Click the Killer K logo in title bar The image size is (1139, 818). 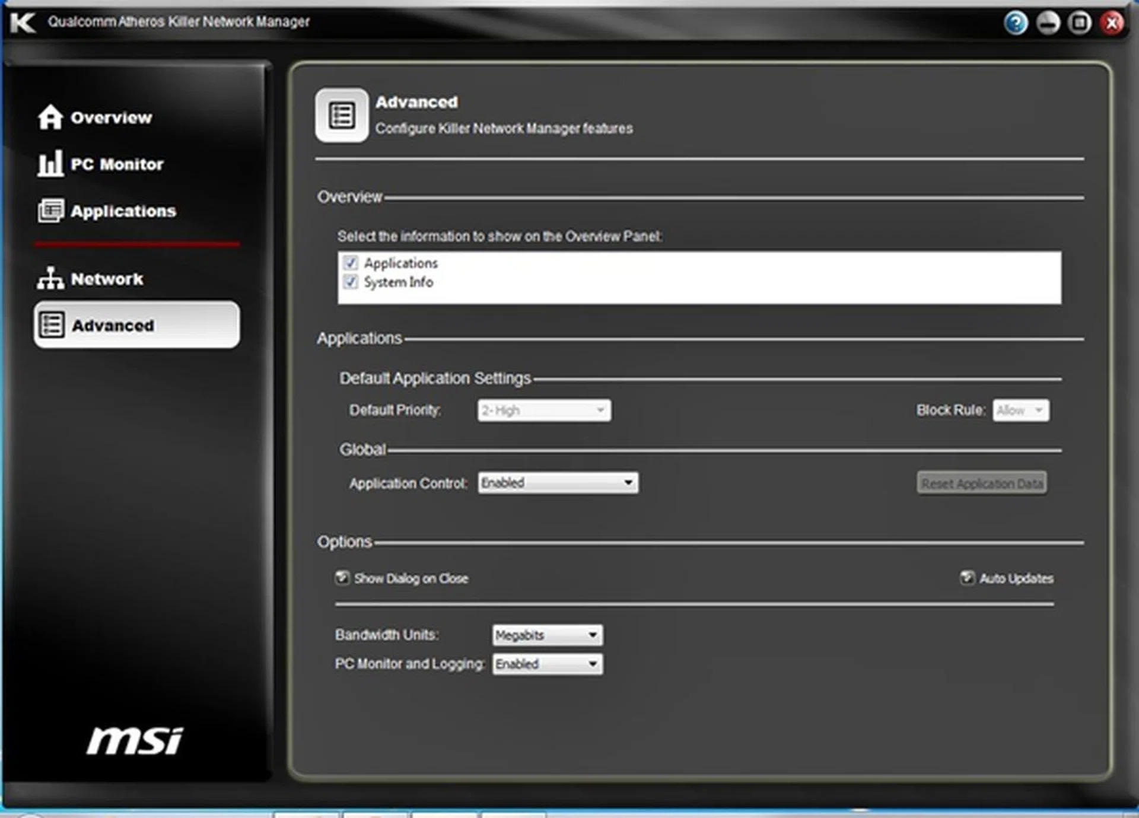[x=23, y=23]
